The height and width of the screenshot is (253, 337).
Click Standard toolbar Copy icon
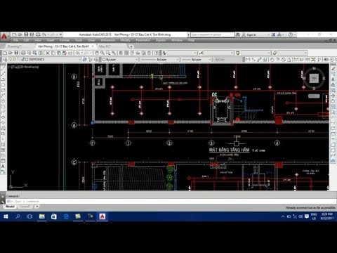click(x=53, y=53)
